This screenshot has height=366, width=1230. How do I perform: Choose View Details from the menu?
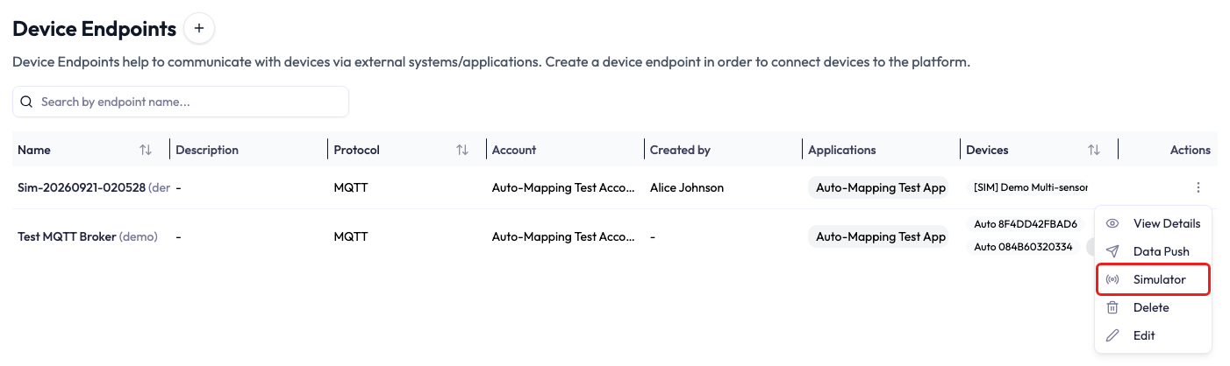pos(1154,223)
